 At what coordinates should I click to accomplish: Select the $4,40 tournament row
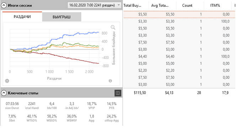[179, 56]
